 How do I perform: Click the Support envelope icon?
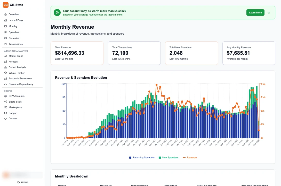pyautogui.click(x=6, y=113)
